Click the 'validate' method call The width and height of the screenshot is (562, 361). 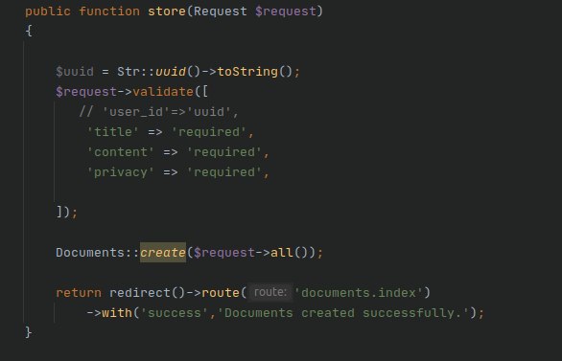point(163,92)
